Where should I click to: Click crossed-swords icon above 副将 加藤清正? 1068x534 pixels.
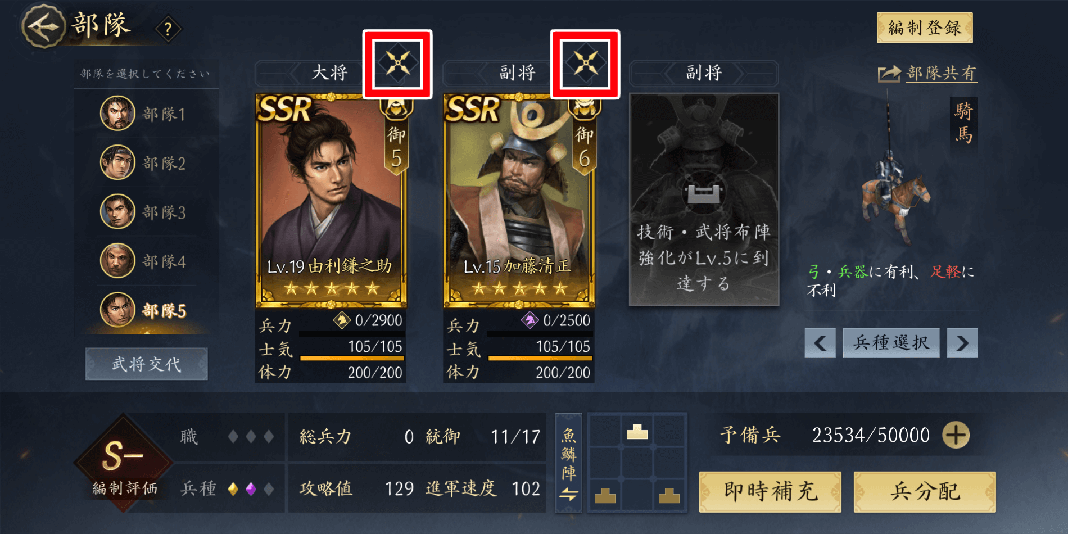585,64
